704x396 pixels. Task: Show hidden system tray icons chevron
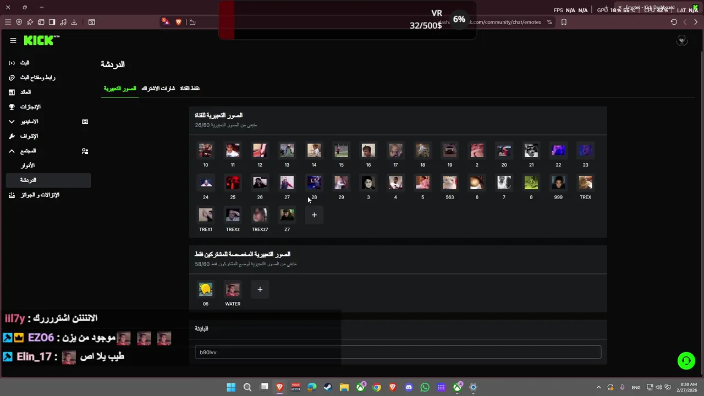599,387
